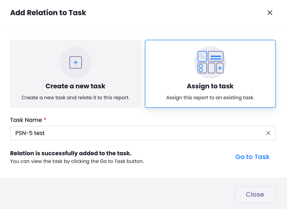Click the "You can view the task" hint
The height and width of the screenshot is (209, 287).
[x=77, y=161]
